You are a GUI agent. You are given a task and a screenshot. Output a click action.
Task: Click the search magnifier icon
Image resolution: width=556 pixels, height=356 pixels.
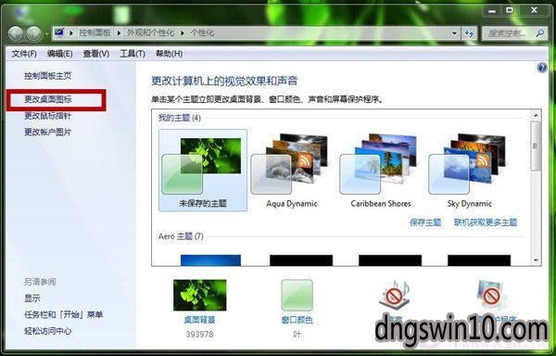tap(539, 33)
